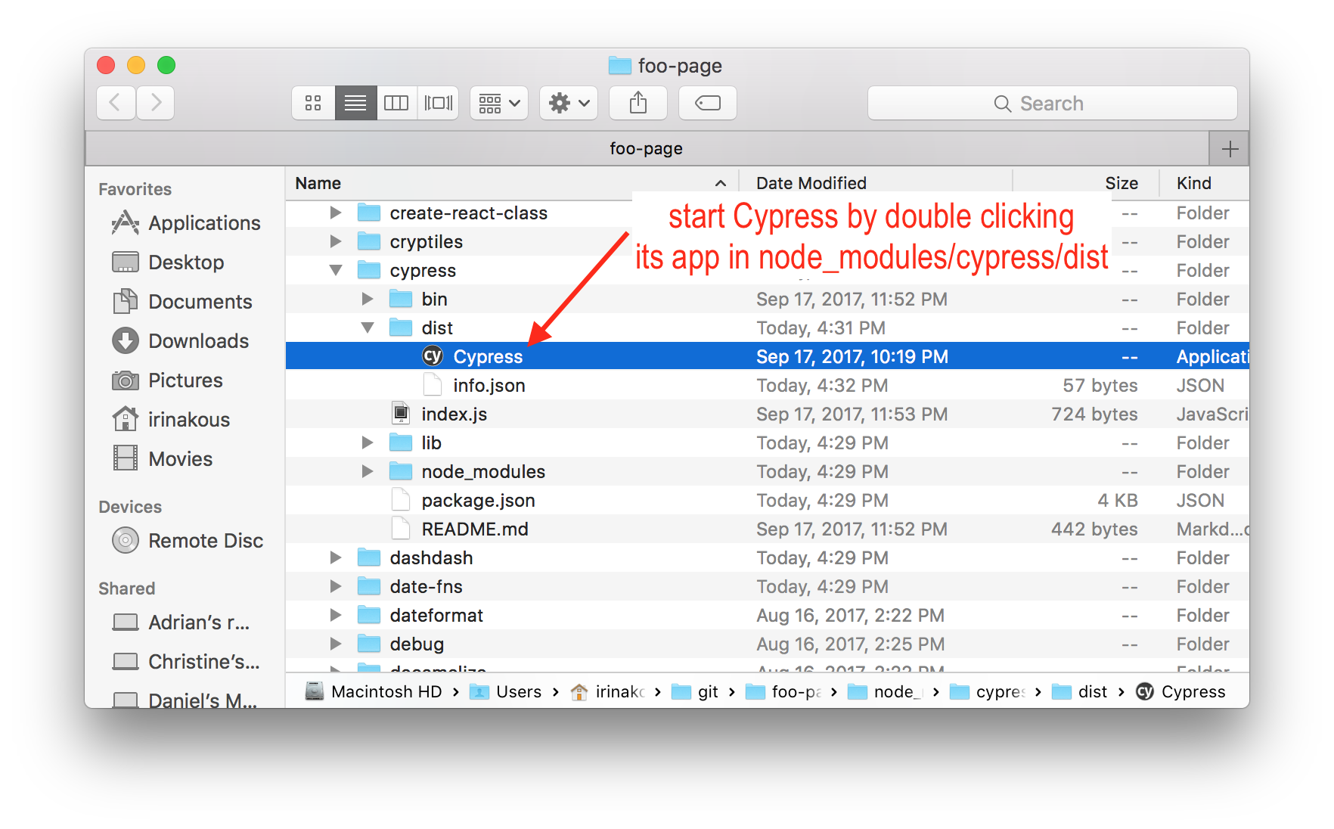1334x829 pixels.
Task: Select Applications in the Favorites sidebar
Action: tap(203, 223)
